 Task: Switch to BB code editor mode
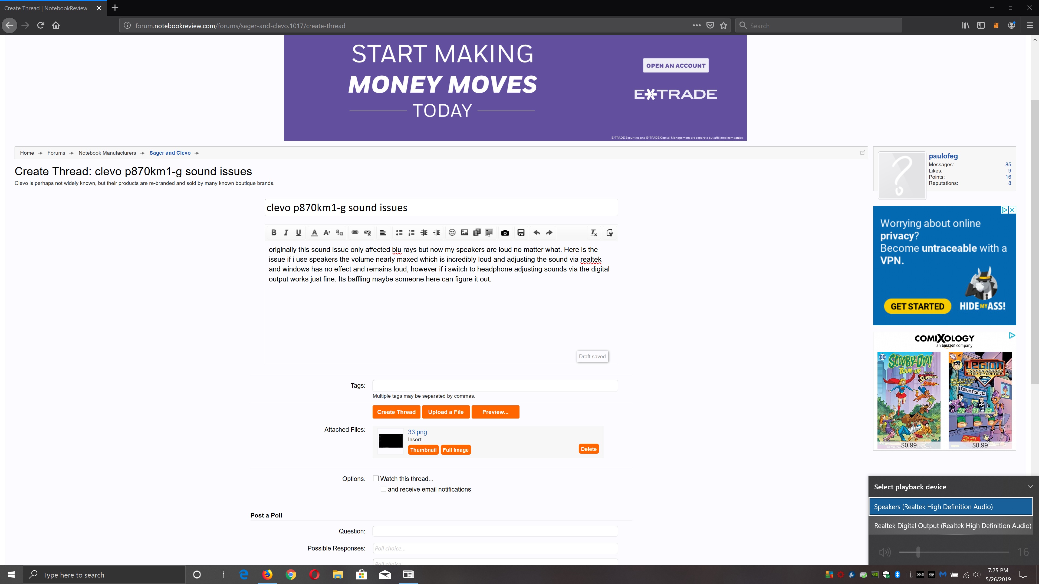(x=609, y=233)
